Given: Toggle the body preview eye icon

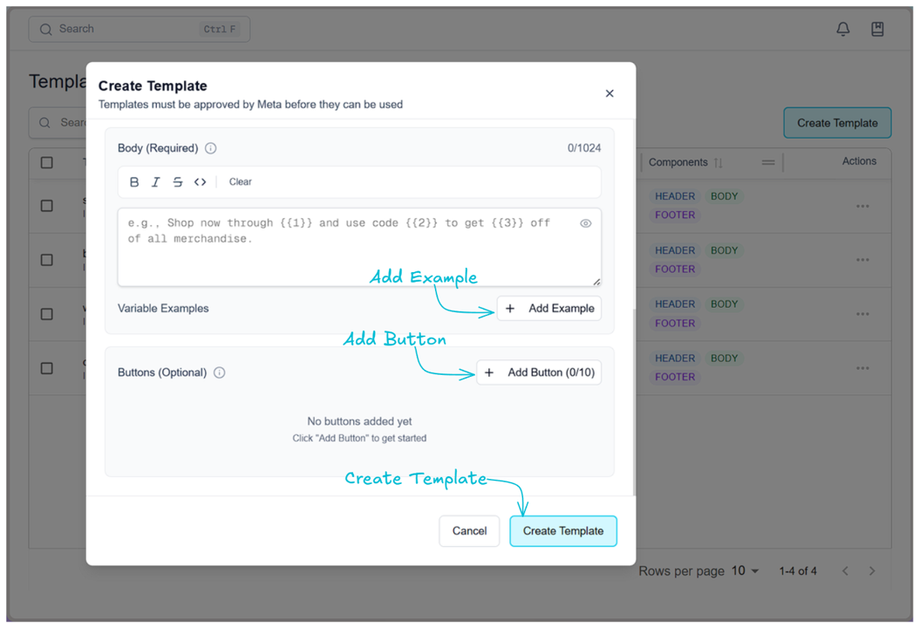Looking at the screenshot, I should click(x=586, y=223).
